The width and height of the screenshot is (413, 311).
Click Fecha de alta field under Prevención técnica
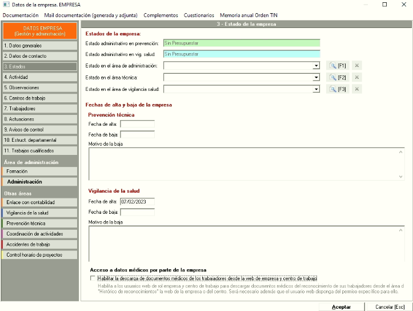[x=137, y=124]
